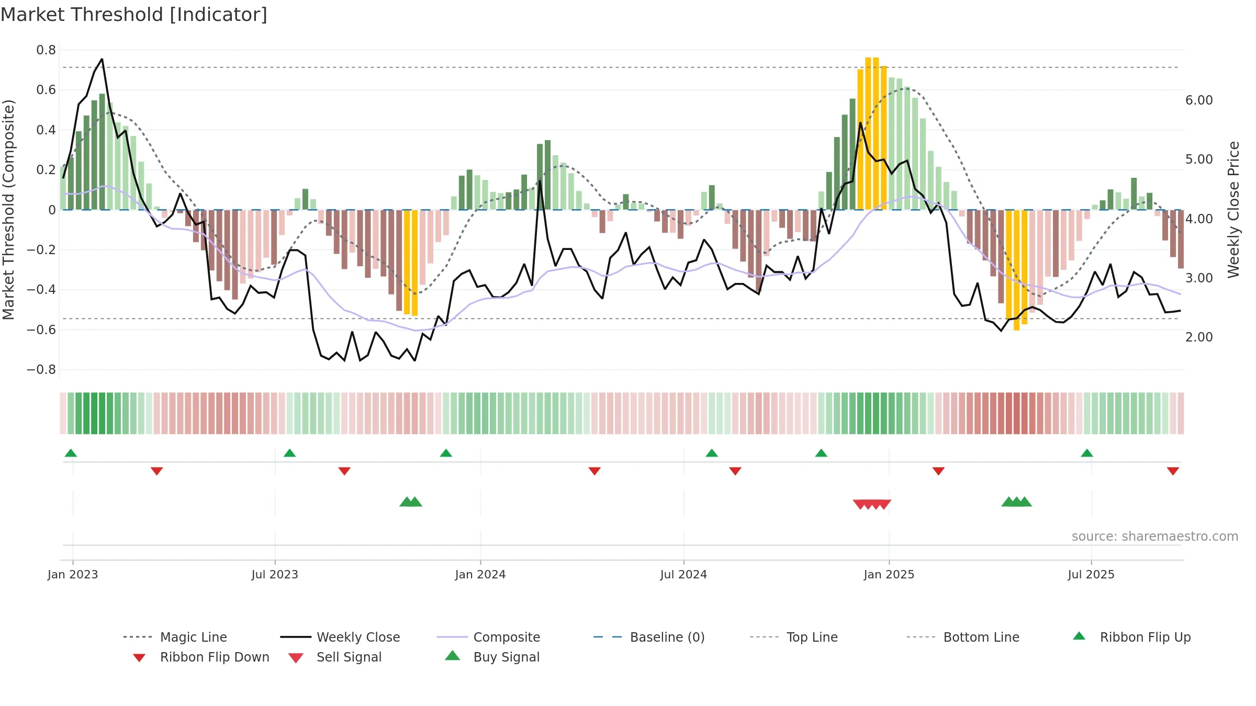
Task: Toggle the Buy Signal legend entry
Action: (x=492, y=657)
